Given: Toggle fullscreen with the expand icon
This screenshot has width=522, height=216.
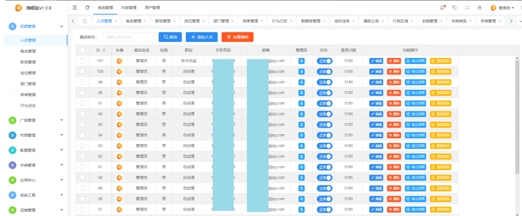Looking at the screenshot, I should pyautogui.click(x=467, y=8).
